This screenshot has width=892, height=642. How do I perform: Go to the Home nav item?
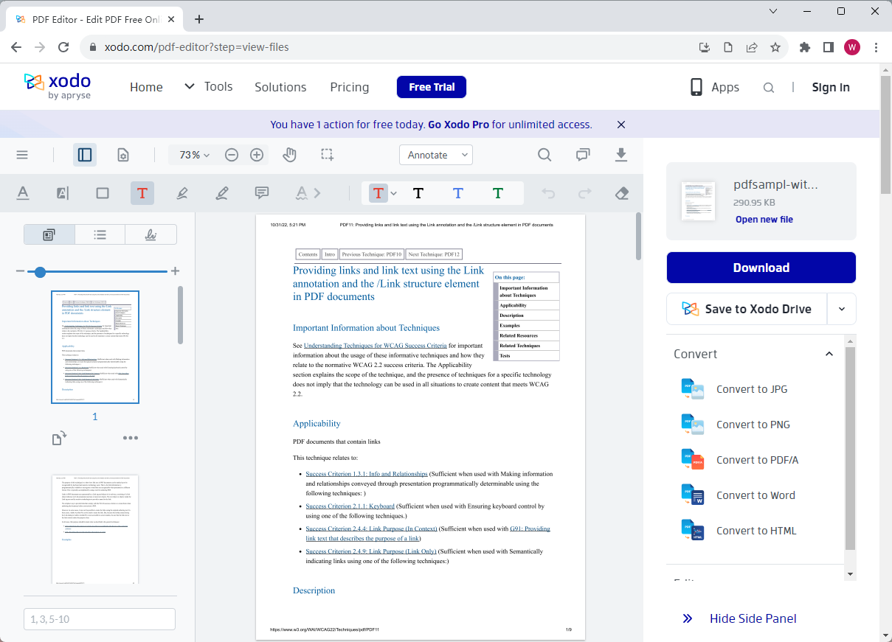click(146, 87)
